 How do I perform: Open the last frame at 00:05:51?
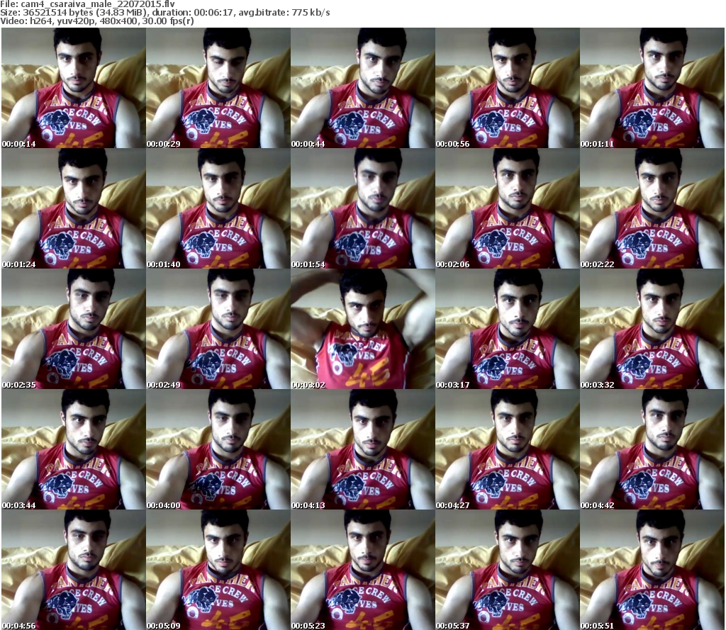click(x=652, y=570)
